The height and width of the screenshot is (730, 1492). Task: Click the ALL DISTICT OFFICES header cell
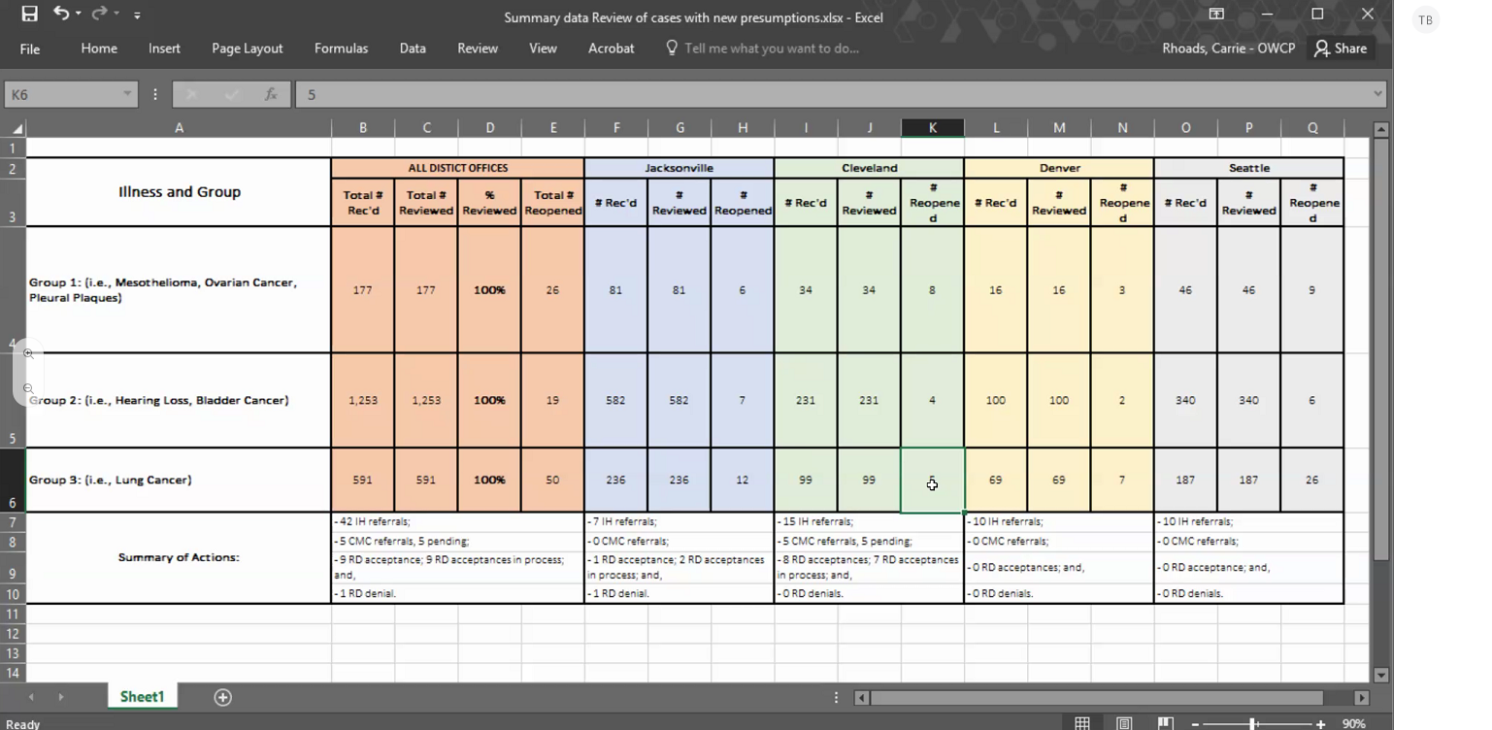point(457,168)
